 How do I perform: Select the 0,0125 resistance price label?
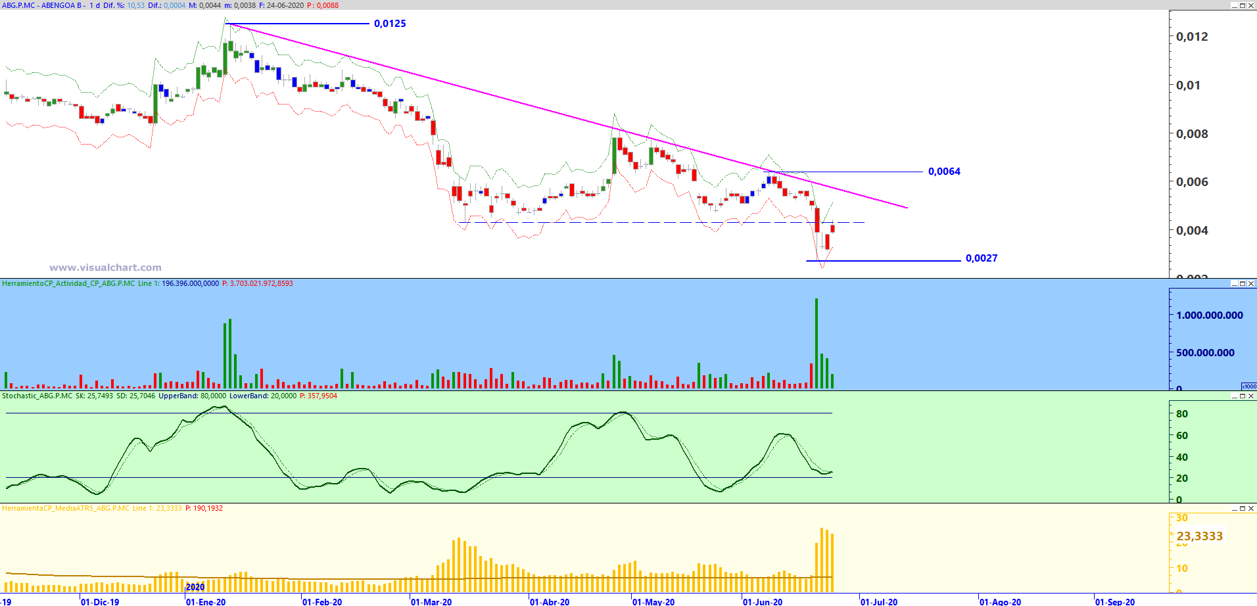(390, 24)
